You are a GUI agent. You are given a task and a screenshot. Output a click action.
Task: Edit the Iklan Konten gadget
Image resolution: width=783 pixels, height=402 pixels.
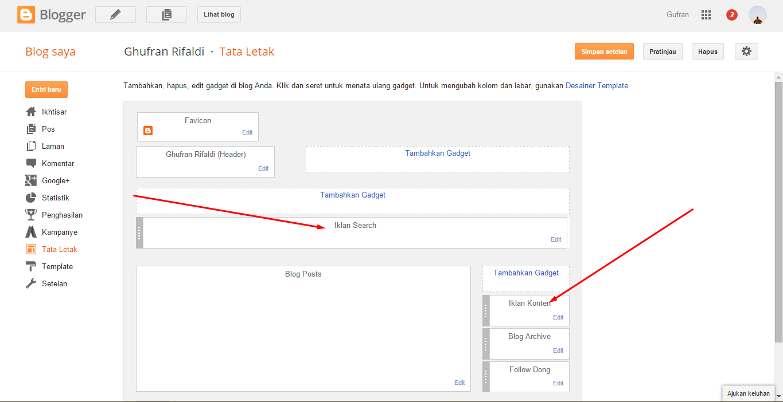coord(558,317)
